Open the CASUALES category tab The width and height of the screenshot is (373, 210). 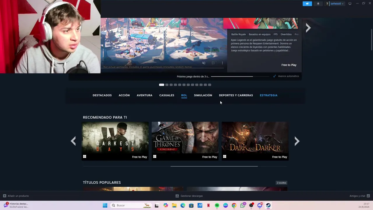[167, 95]
